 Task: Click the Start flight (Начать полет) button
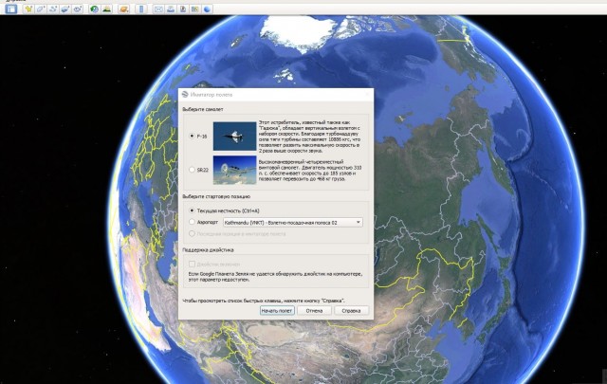(277, 310)
